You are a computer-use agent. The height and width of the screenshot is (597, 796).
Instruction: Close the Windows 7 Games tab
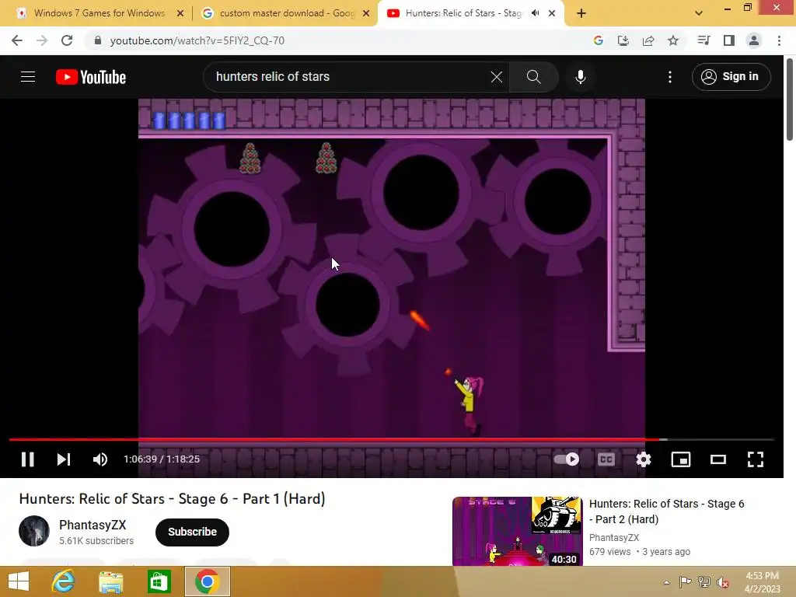180,13
